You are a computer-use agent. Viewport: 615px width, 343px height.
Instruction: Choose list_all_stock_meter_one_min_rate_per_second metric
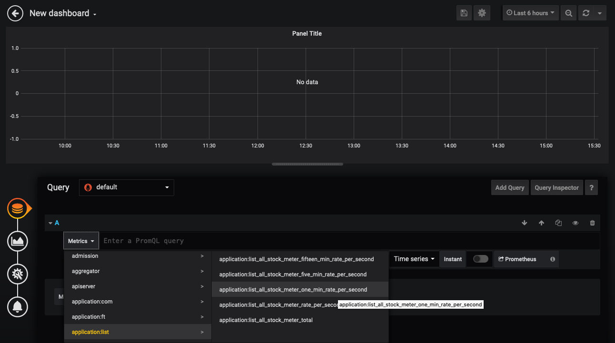[x=300, y=290]
